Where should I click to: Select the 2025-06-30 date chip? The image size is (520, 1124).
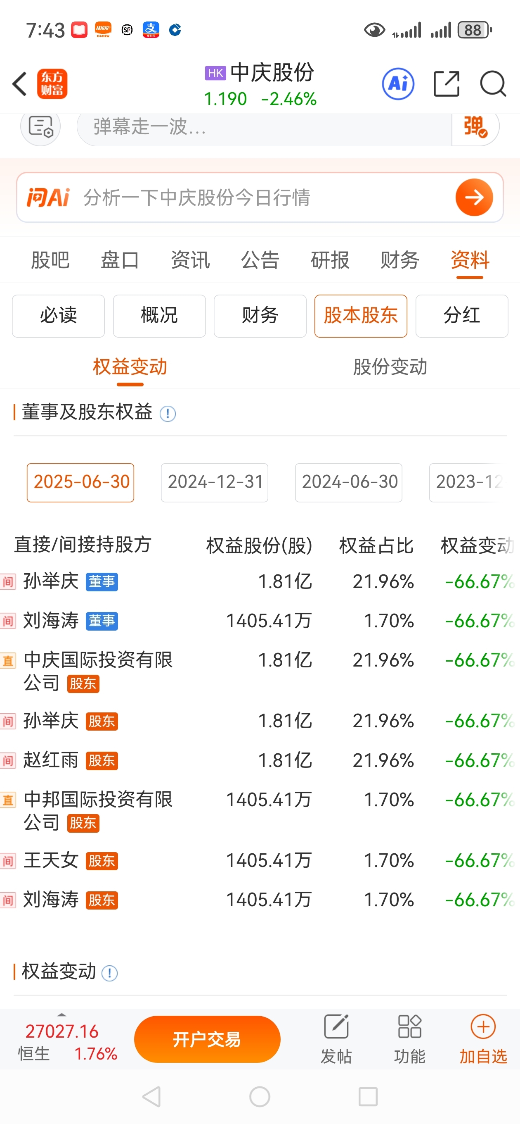pyautogui.click(x=80, y=482)
